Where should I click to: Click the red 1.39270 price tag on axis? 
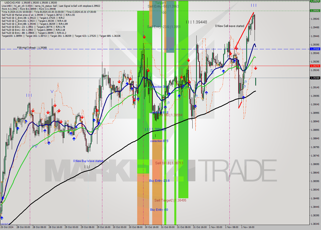(315, 66)
